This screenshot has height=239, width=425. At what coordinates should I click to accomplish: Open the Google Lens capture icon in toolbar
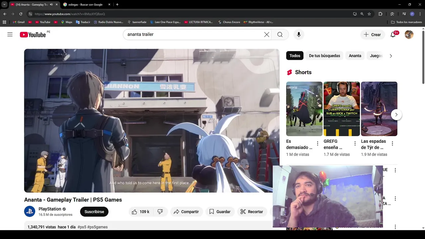pyautogui.click(x=392, y=14)
